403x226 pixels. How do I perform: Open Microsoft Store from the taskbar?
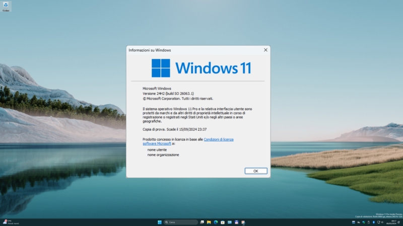point(223,222)
